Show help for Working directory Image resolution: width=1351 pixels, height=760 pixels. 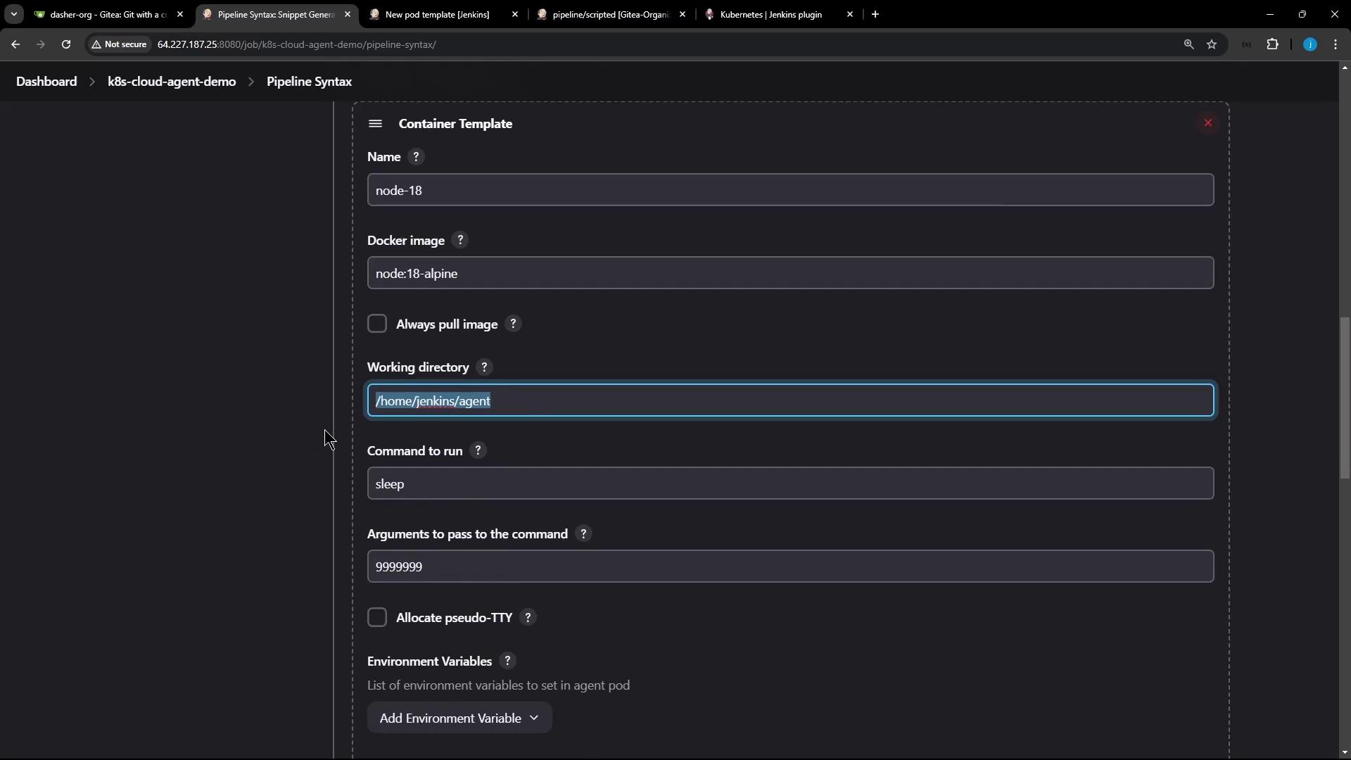point(484,367)
